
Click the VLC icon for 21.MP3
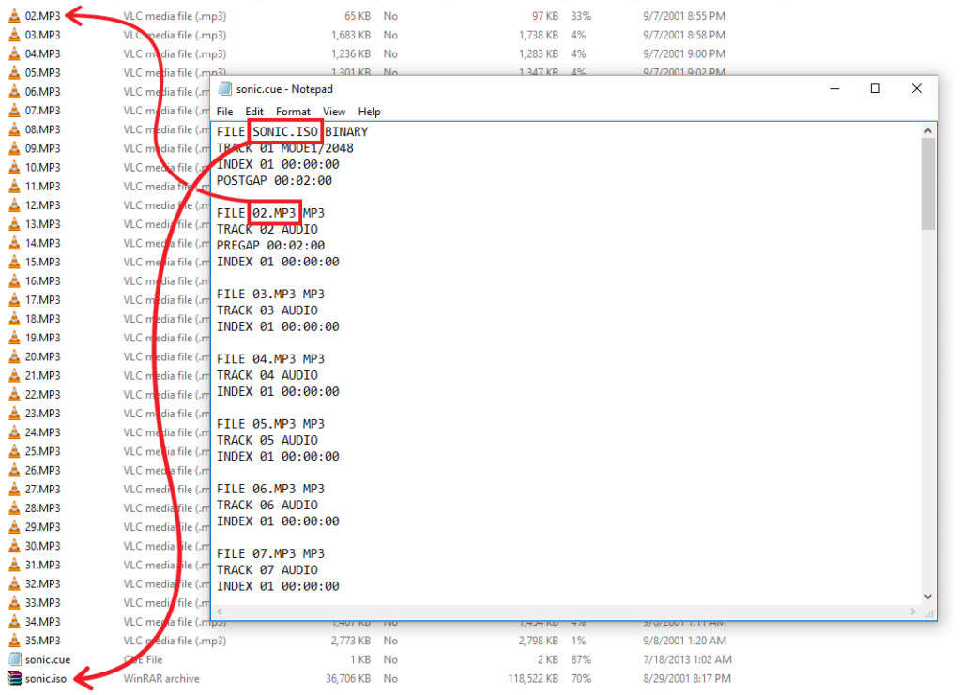point(14,376)
